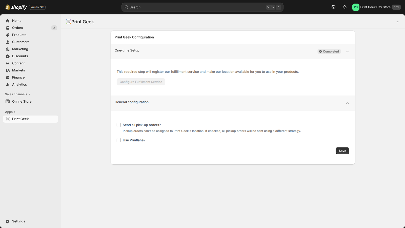Click the Products tag icon
Screen dimensions: 405x228
(8, 35)
